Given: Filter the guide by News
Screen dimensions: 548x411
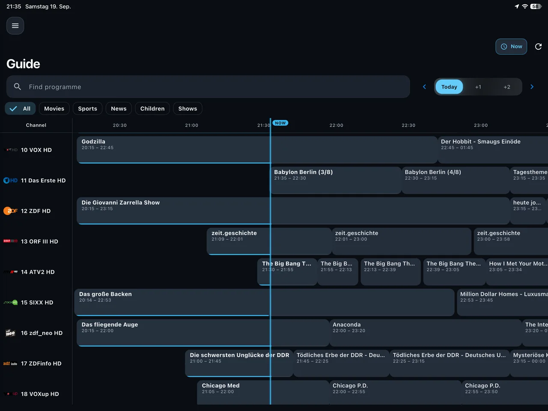Looking at the screenshot, I should pos(119,108).
